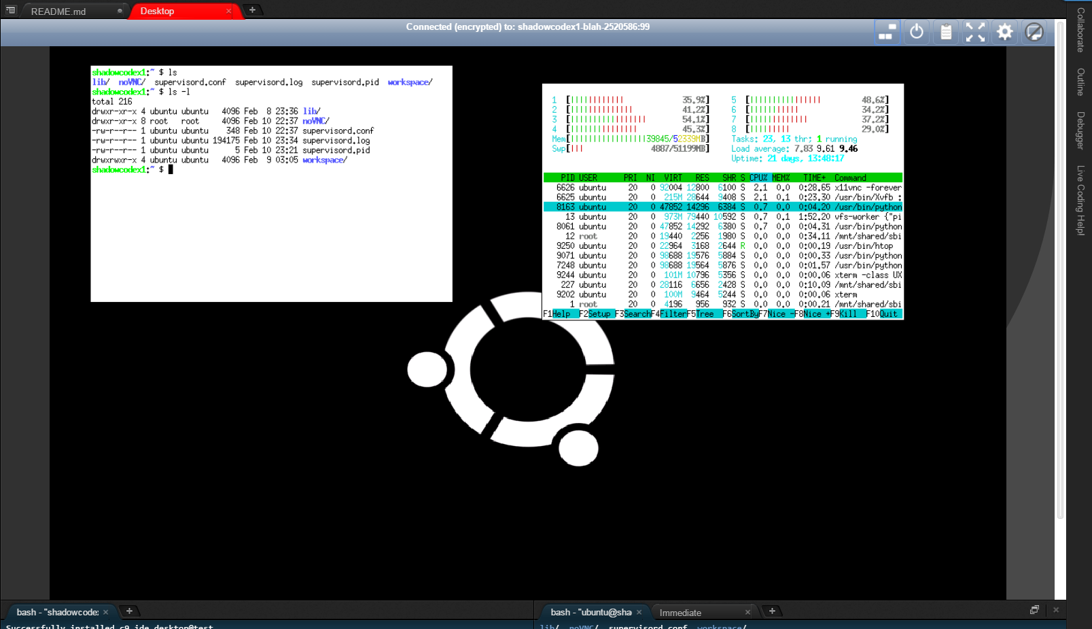Click the htop Command column header
This screenshot has width=1092, height=629.
click(850, 177)
